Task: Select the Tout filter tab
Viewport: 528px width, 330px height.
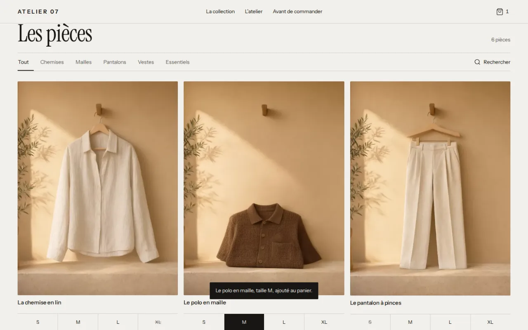Action: [24, 62]
